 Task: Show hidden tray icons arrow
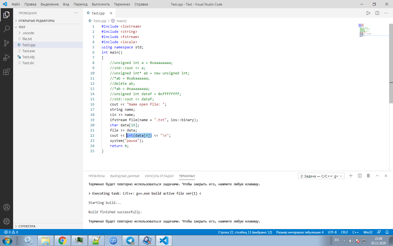(344, 241)
